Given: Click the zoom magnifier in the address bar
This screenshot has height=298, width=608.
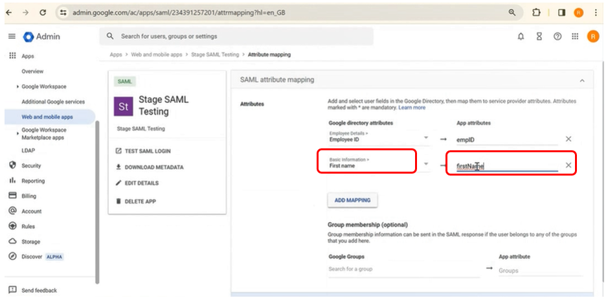Looking at the screenshot, I should [512, 12].
